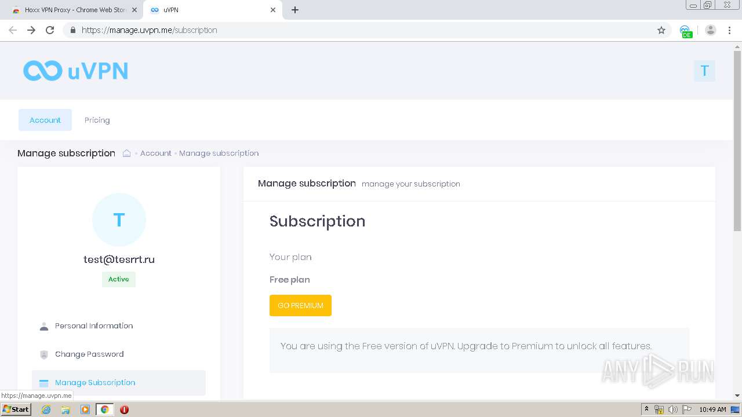
Task: Click the Manage subscription breadcrumb link
Action: point(219,153)
